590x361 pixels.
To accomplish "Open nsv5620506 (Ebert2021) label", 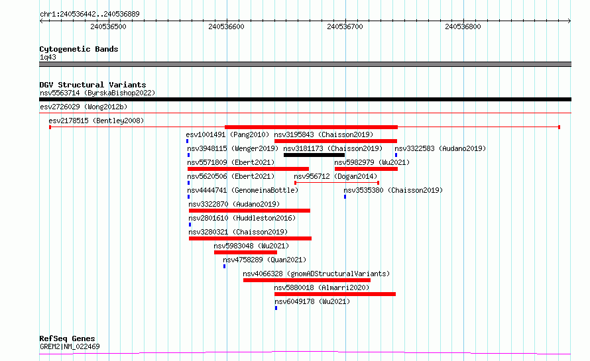I will click(x=231, y=176).
